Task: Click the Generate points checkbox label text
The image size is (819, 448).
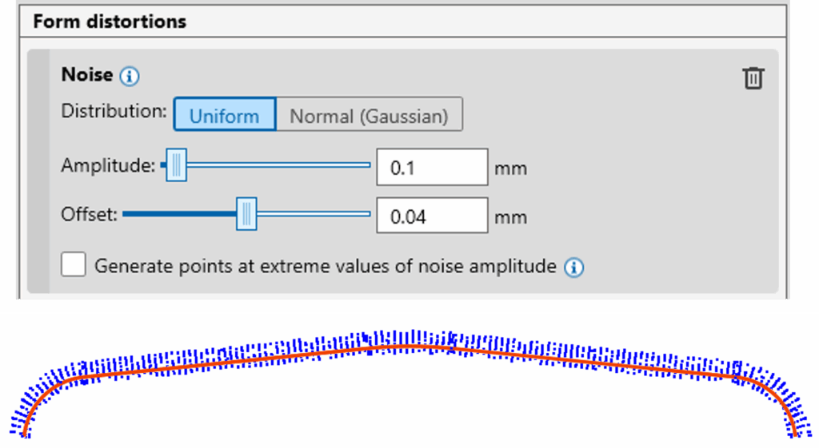Action: 325,267
